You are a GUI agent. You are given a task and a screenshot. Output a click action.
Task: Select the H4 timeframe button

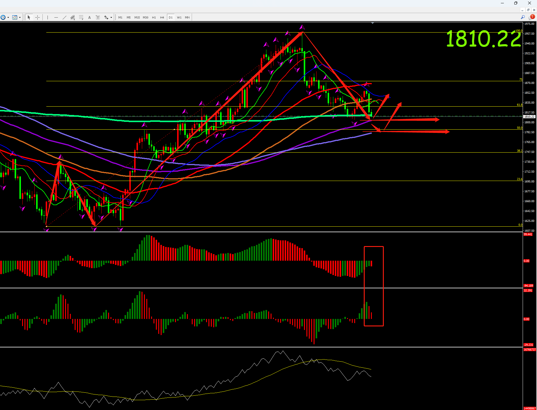point(162,17)
